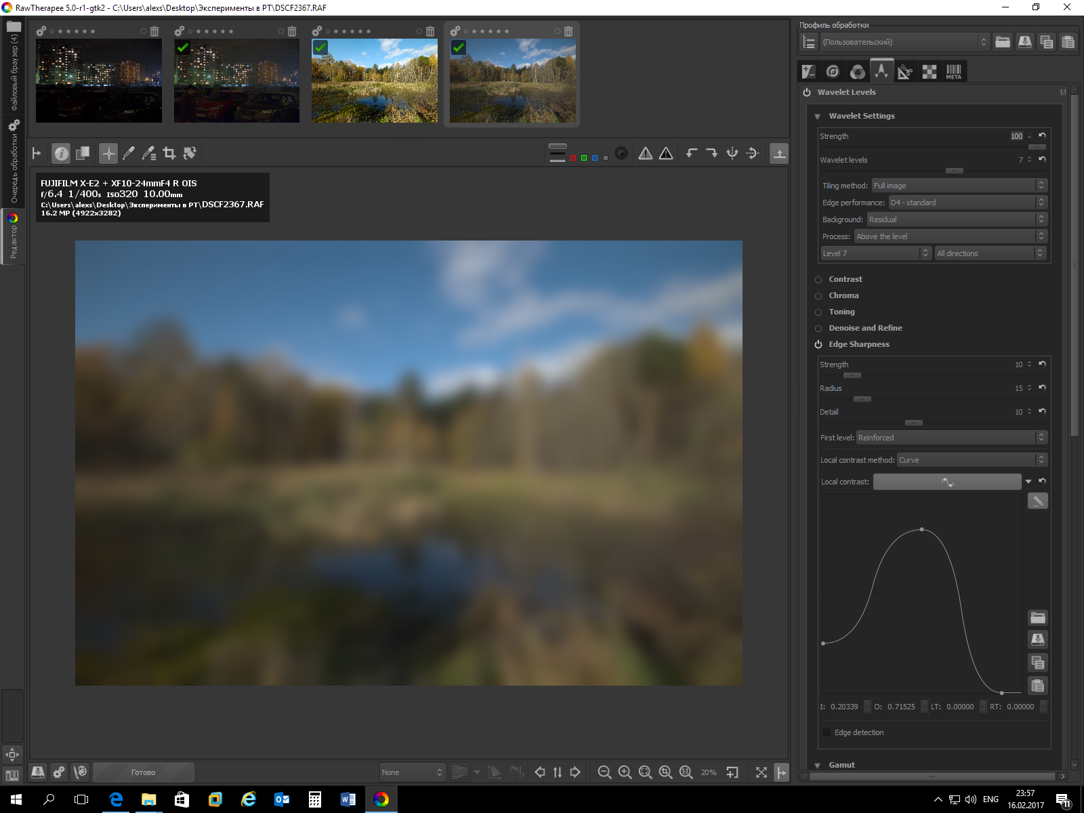Viewport: 1084px width, 813px height.
Task: Open Edge performance dropdown
Action: click(967, 203)
